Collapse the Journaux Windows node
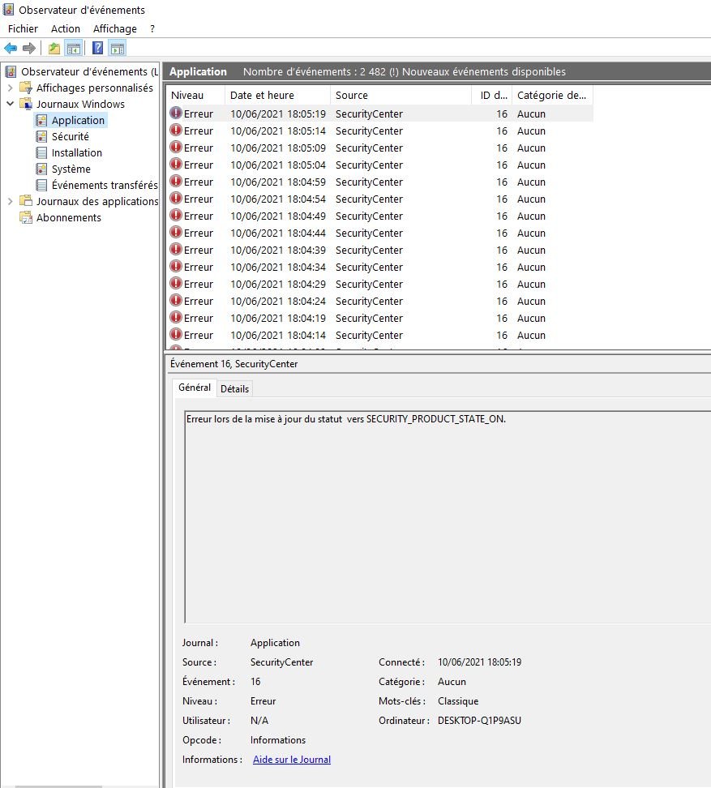 tap(11, 104)
